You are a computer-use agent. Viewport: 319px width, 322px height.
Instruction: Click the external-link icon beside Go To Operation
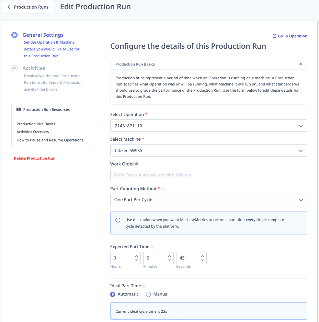(274, 36)
